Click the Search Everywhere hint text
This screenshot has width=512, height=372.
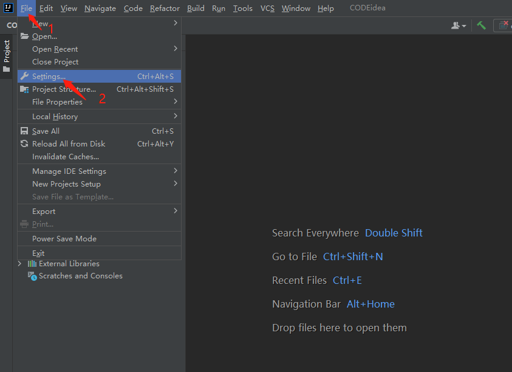point(315,233)
